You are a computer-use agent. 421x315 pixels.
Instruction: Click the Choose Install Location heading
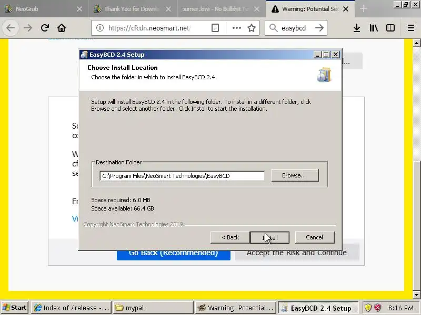pyautogui.click(x=123, y=68)
